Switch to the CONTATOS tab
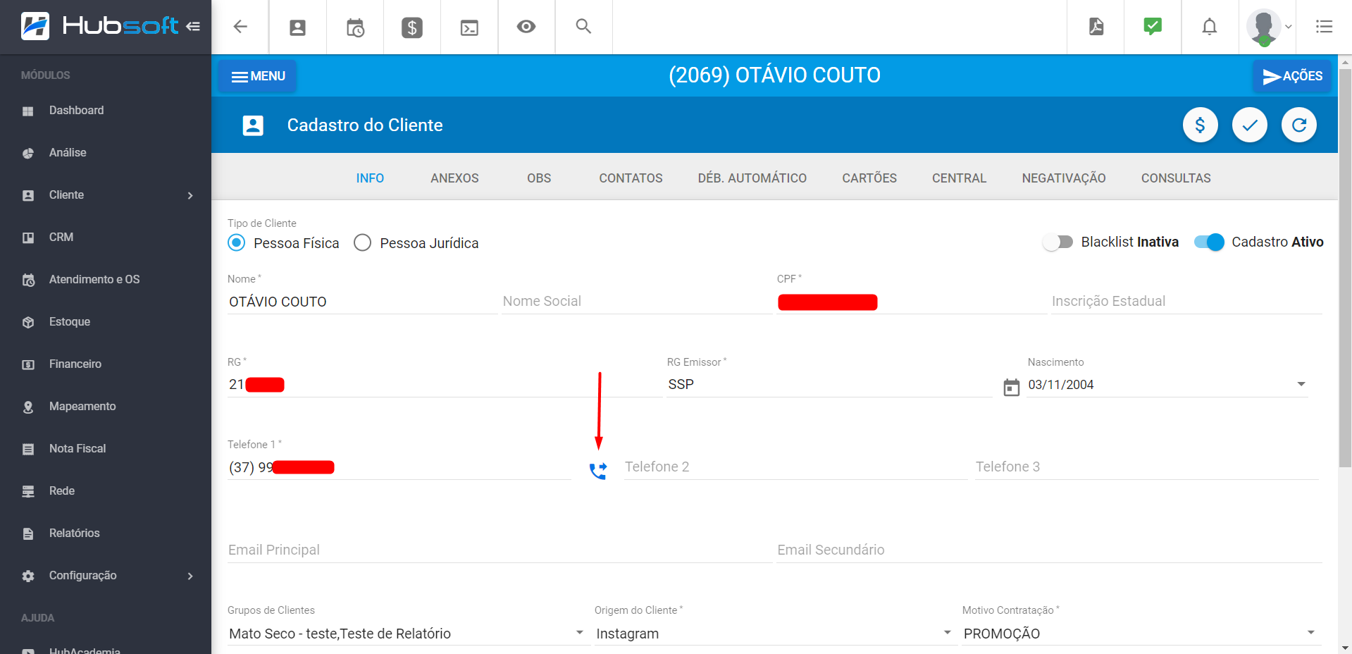Viewport: 1352px width, 654px height. [x=631, y=178]
